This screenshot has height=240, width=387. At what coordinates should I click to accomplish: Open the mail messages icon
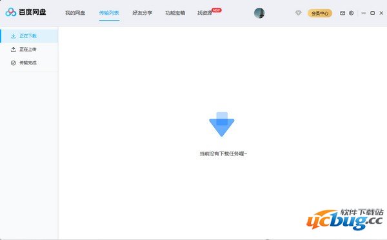pos(342,13)
